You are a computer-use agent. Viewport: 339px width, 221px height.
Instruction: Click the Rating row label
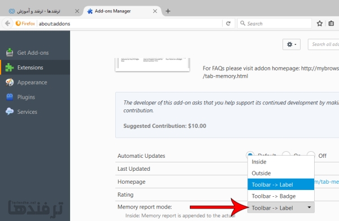(125, 195)
